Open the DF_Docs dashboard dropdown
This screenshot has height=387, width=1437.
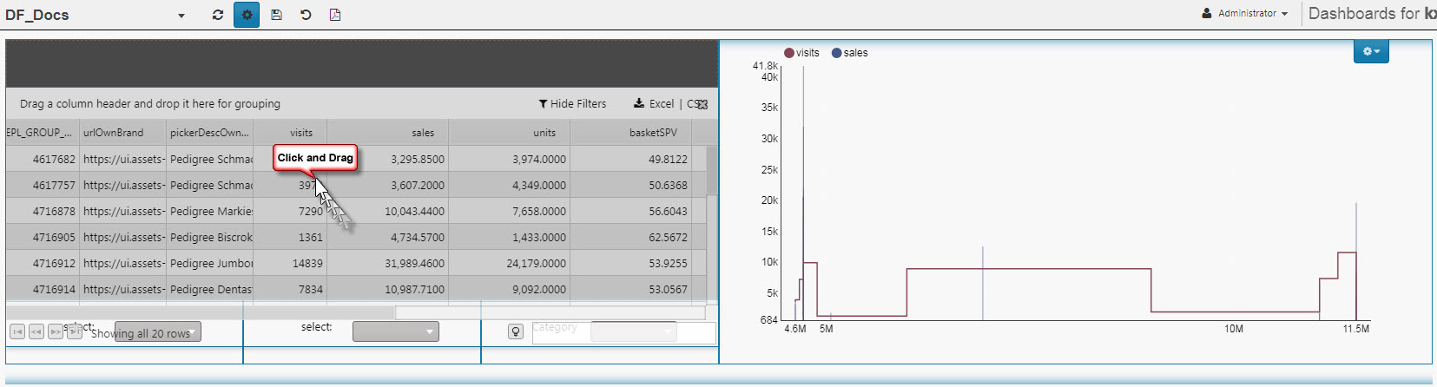pos(181,16)
